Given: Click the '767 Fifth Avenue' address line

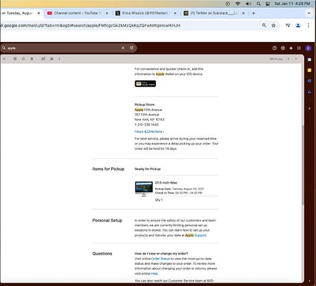Looking at the screenshot, I should pyautogui.click(x=147, y=114).
